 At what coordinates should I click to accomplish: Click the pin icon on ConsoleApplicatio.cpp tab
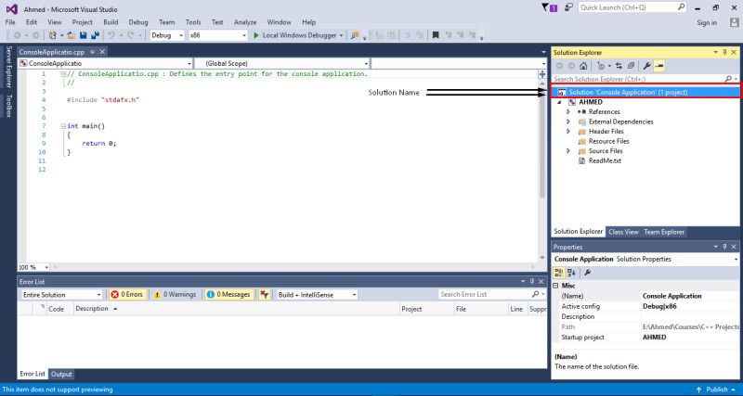(93, 52)
